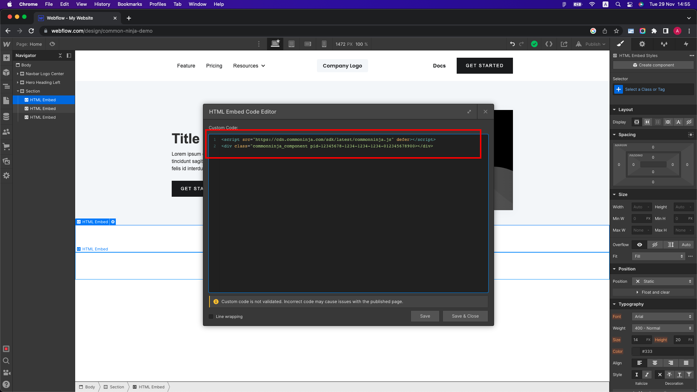The height and width of the screenshot is (392, 697).
Task: Open the History menu in macOS menu bar
Action: pyautogui.click(x=102, y=4)
